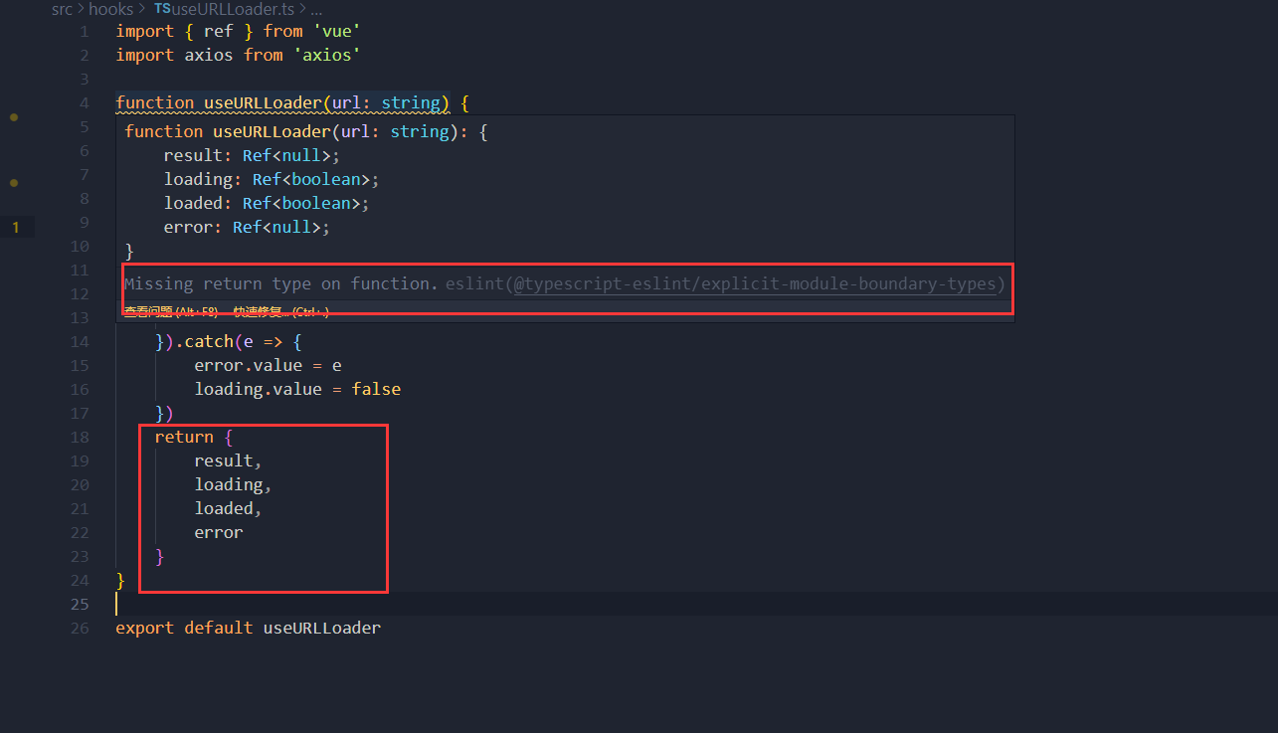Click line number 18 in the gutter
Viewport: 1278px width, 733px height.
80,437
